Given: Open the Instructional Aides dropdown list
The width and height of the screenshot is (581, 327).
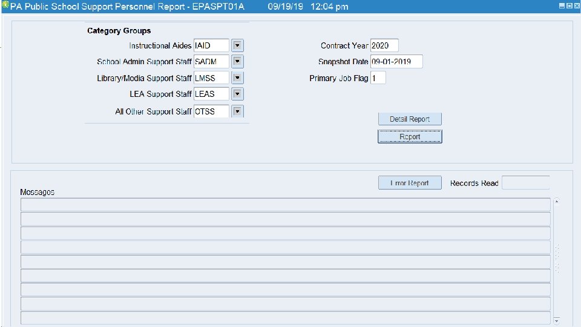Looking at the screenshot, I should point(237,45).
